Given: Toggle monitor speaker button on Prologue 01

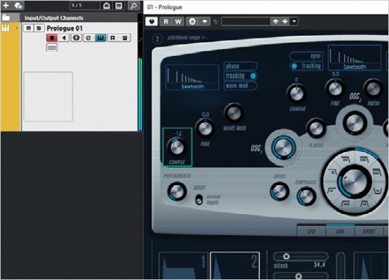Looking at the screenshot, I should tap(64, 38).
